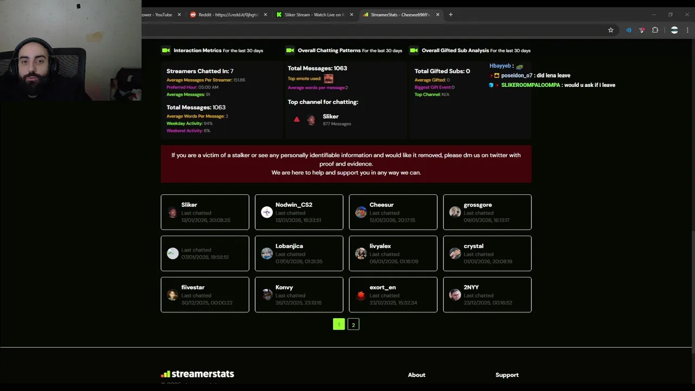The image size is (695, 391).
Task: Open the Sliker streamer card
Action: pyautogui.click(x=205, y=212)
